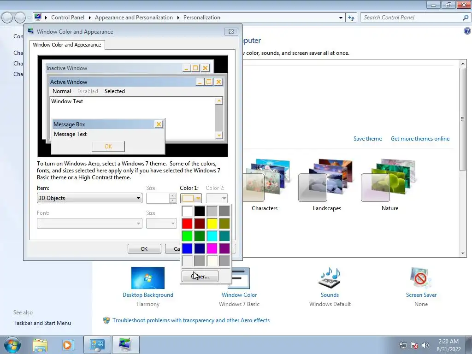Click the Personalization taskbar button
The width and height of the screenshot is (472, 354).
click(x=125, y=345)
